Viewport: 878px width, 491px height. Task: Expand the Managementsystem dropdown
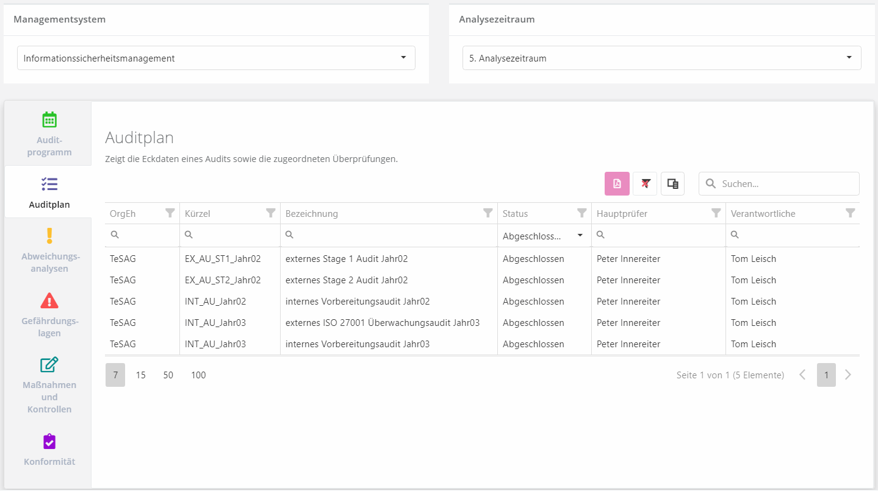click(x=216, y=58)
